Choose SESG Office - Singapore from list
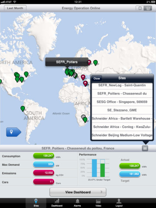Viewport: 156px width, 208px height. [122, 102]
